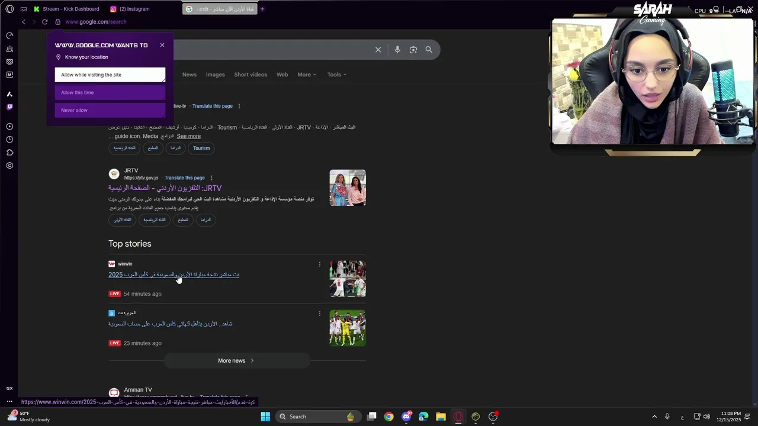
Task: Expand More news stories
Action: [237, 360]
